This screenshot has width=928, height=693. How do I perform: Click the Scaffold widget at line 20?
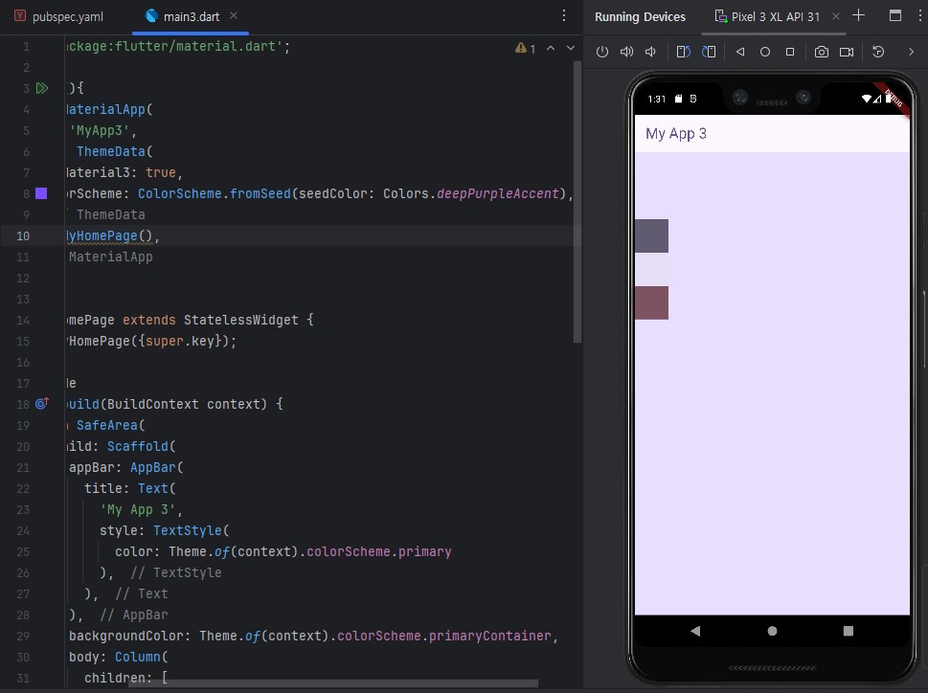pyautogui.click(x=137, y=446)
